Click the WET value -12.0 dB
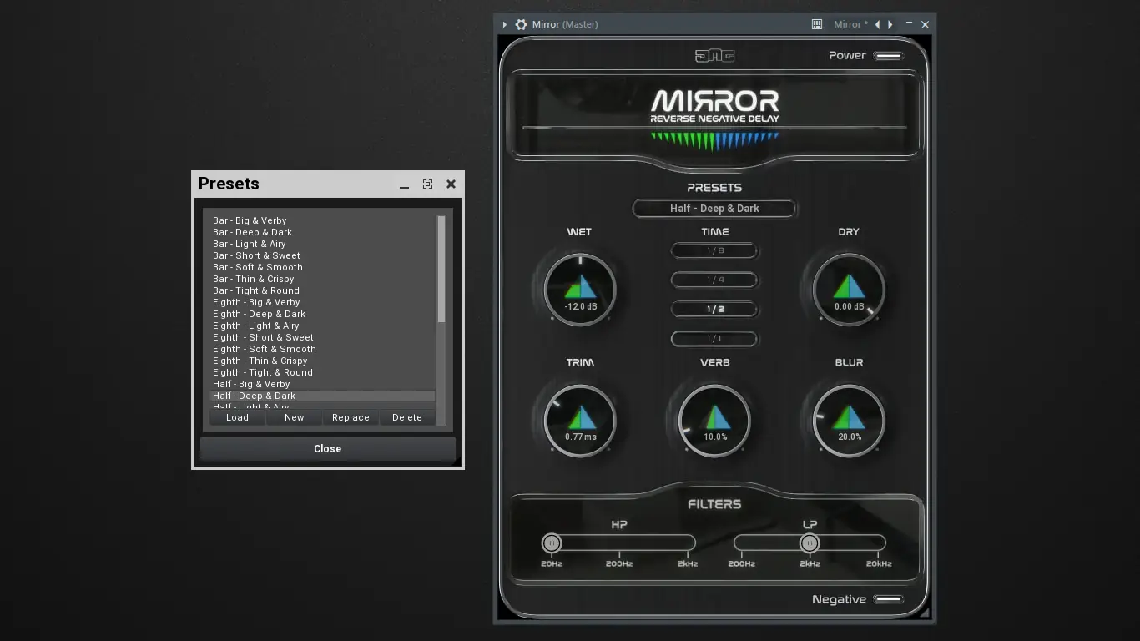This screenshot has width=1140, height=641. click(580, 306)
